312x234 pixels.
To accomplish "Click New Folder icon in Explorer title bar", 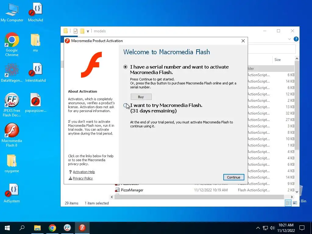I will click(82, 31).
